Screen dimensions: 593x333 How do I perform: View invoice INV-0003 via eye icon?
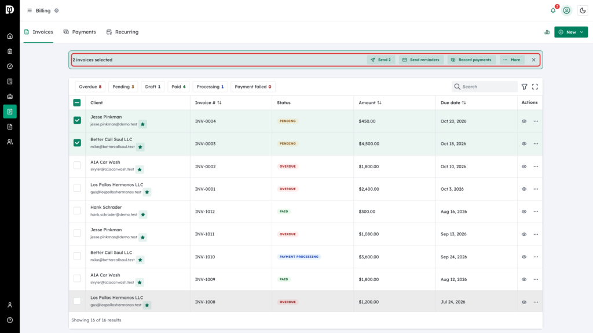coord(524,144)
